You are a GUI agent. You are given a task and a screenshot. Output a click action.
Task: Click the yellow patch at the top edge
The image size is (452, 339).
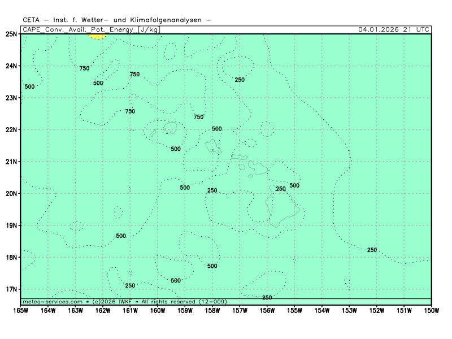pos(97,36)
